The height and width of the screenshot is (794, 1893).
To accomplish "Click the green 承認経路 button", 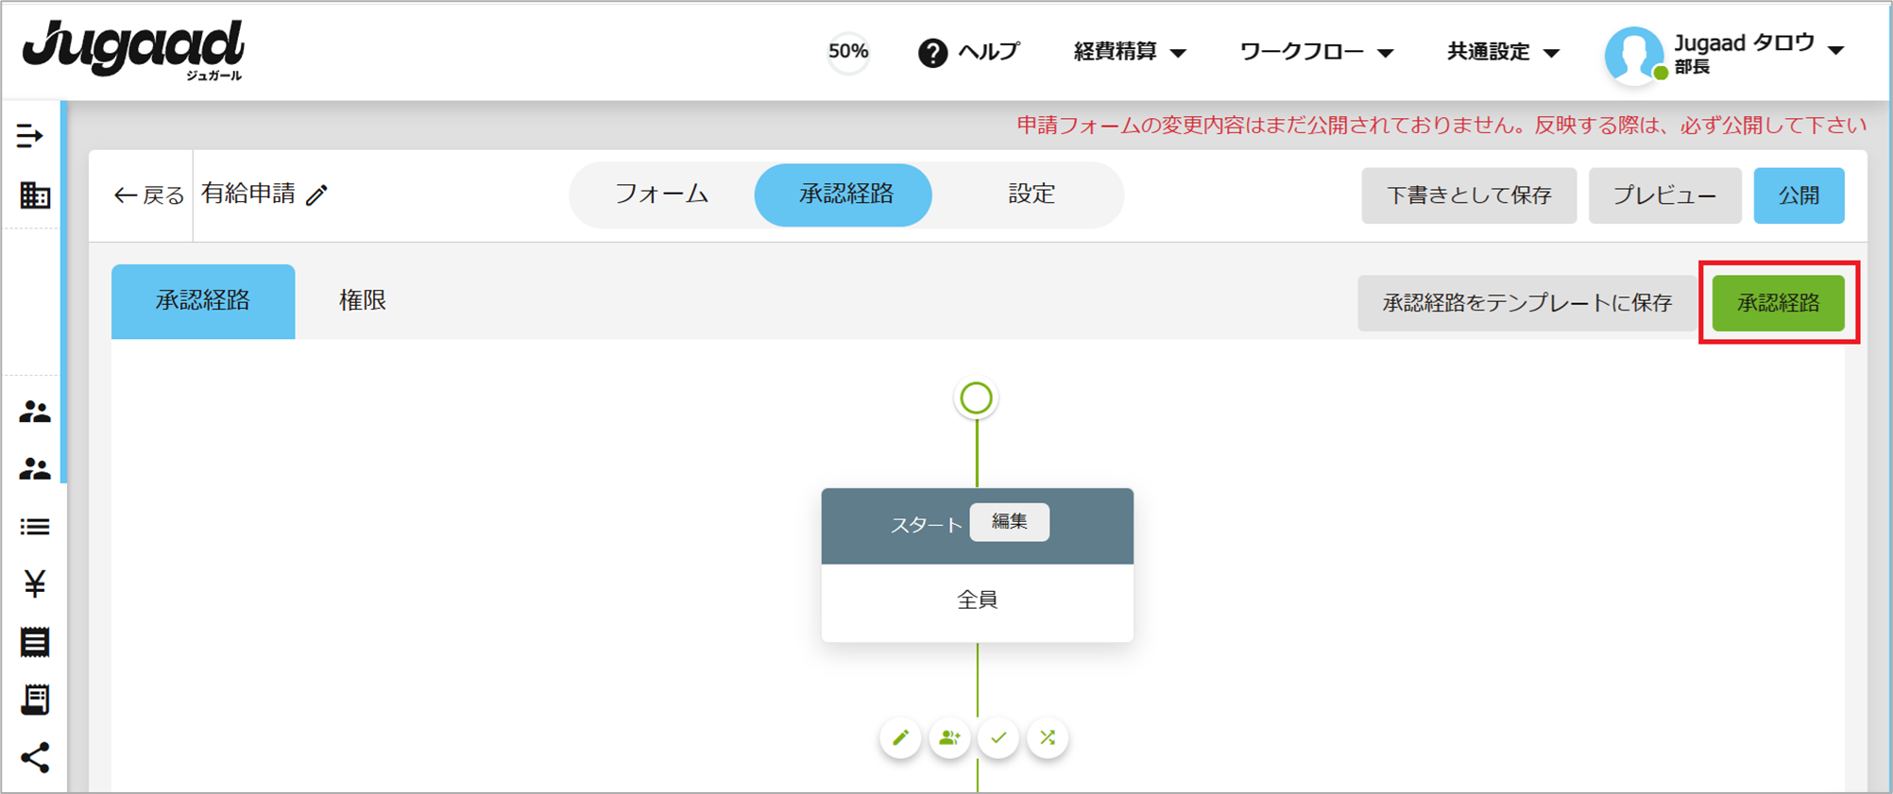I will coord(1778,303).
